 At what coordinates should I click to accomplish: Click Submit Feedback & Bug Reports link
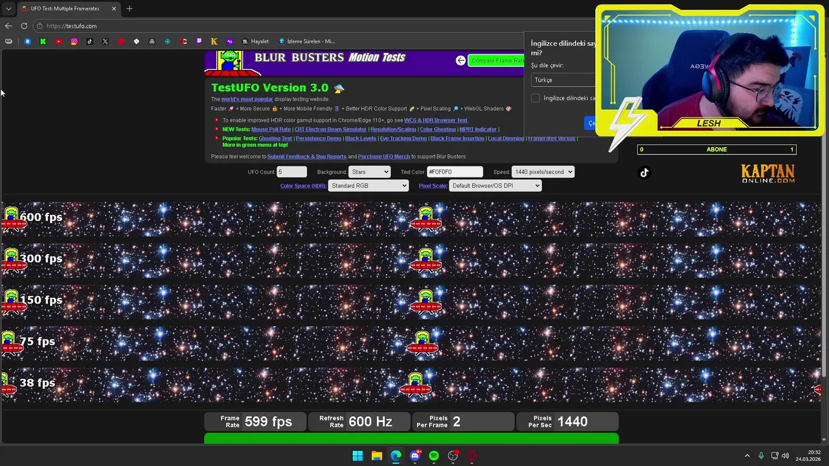pos(307,157)
